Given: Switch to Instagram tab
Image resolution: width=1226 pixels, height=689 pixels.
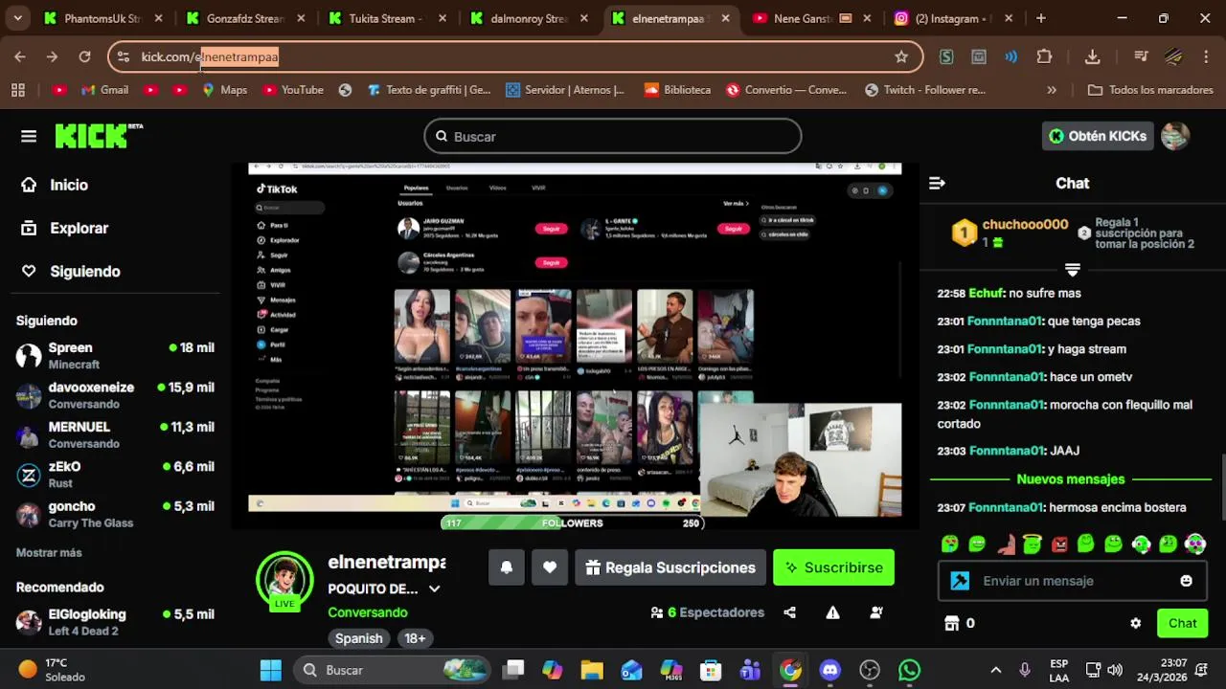Looking at the screenshot, I should click(x=954, y=18).
